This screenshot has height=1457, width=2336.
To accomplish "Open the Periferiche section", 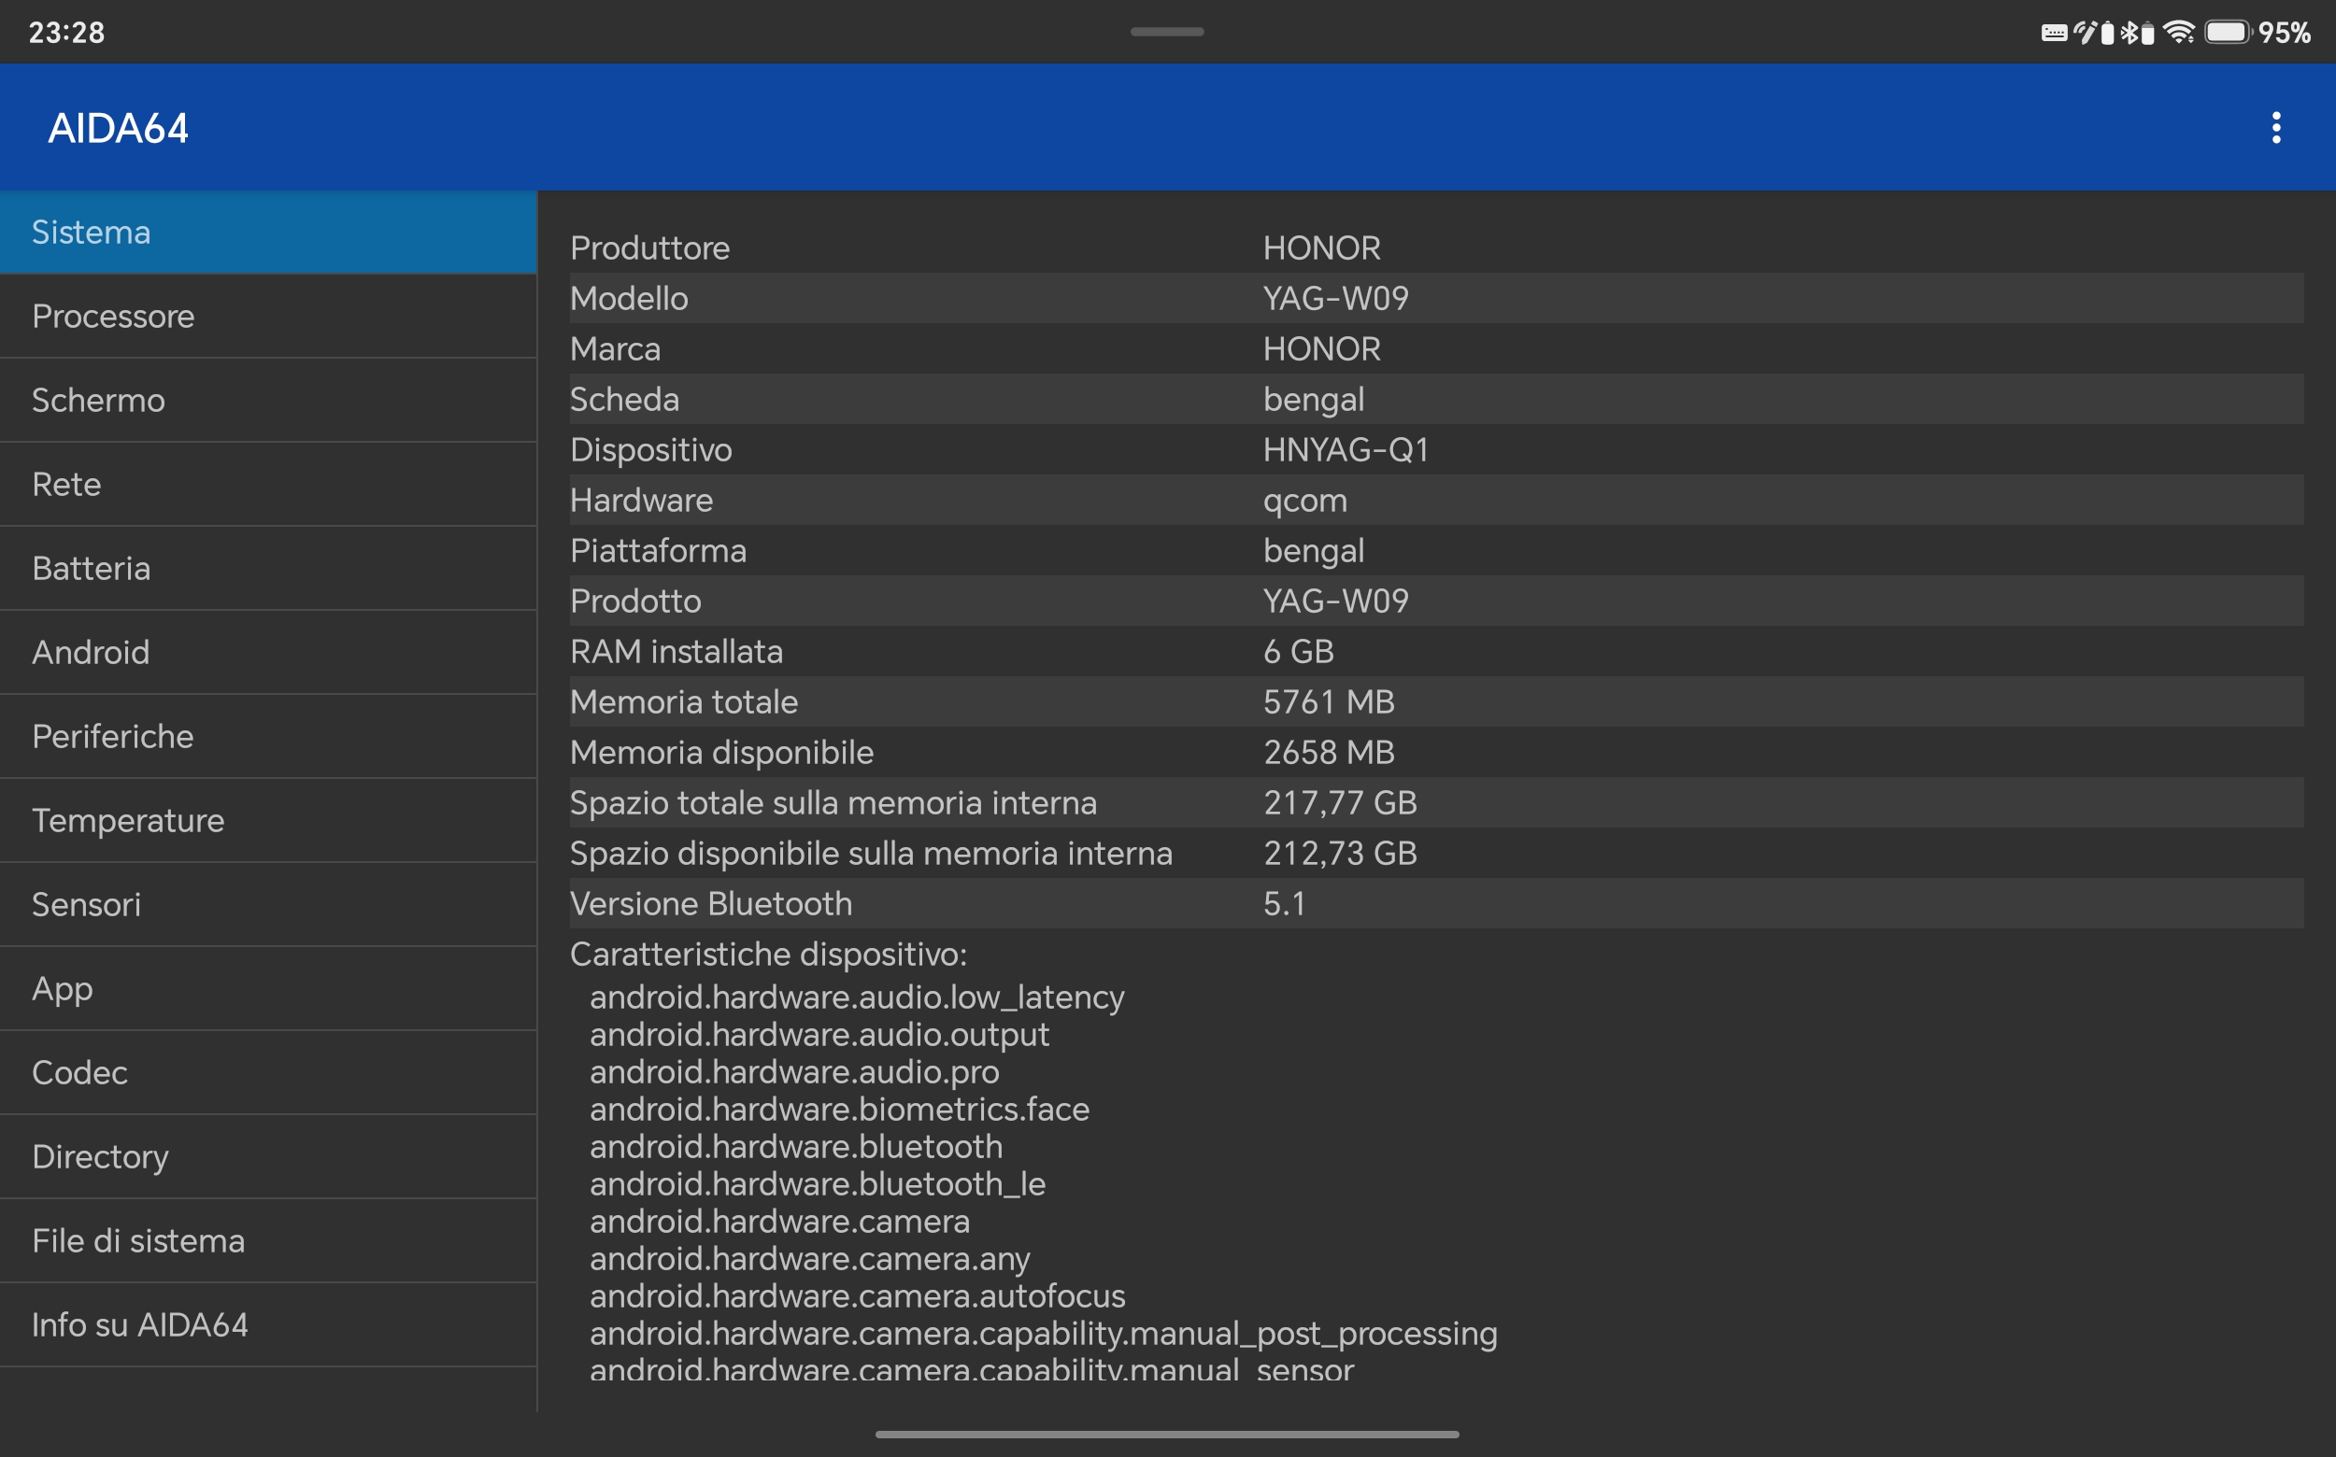I will click(x=268, y=736).
